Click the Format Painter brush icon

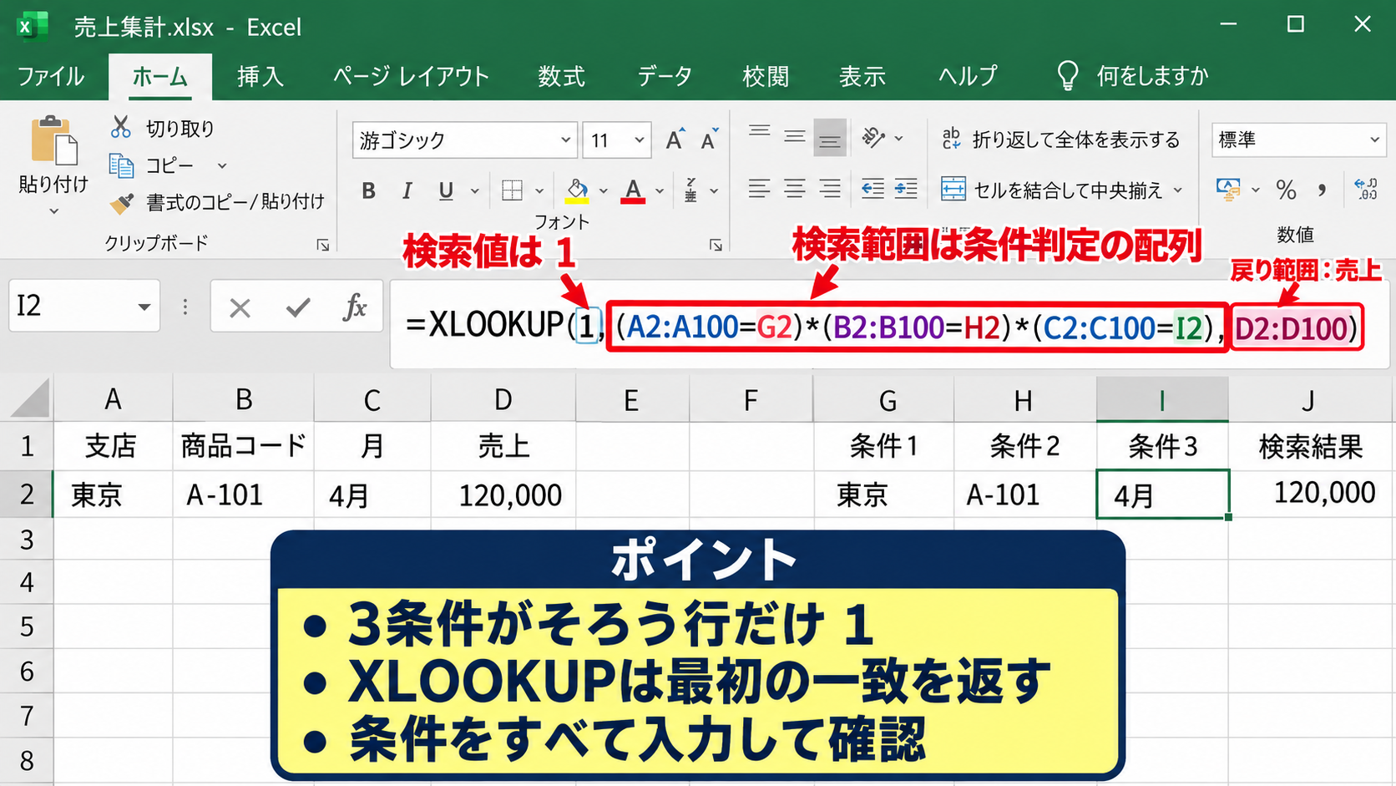tap(122, 202)
